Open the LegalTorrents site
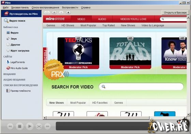Image resolution: width=191 pixels, height=134 pixels. point(17,62)
